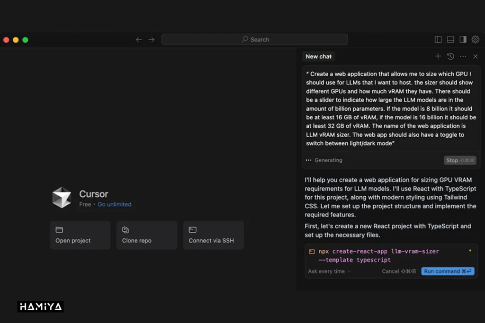This screenshot has width=485, height=323.
Task: Run the create-react-app command
Action: pos(448,271)
